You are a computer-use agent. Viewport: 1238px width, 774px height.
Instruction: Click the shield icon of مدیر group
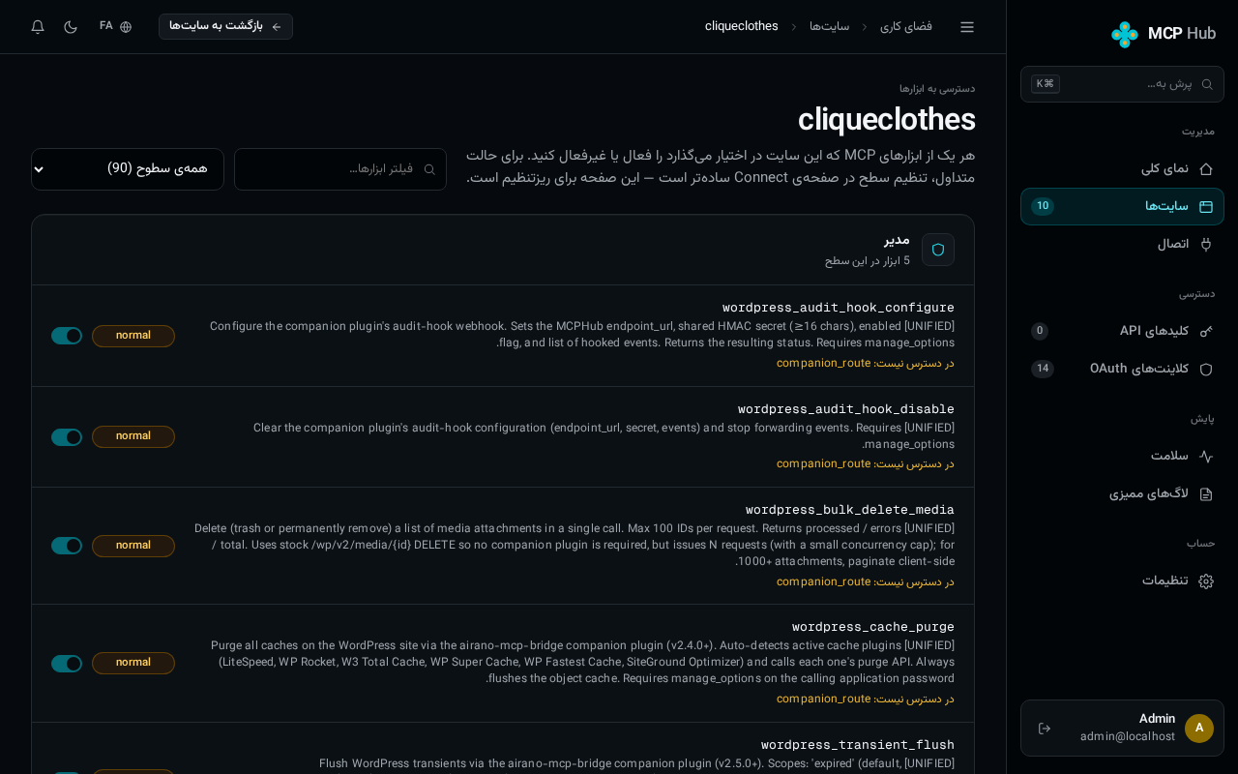(938, 250)
